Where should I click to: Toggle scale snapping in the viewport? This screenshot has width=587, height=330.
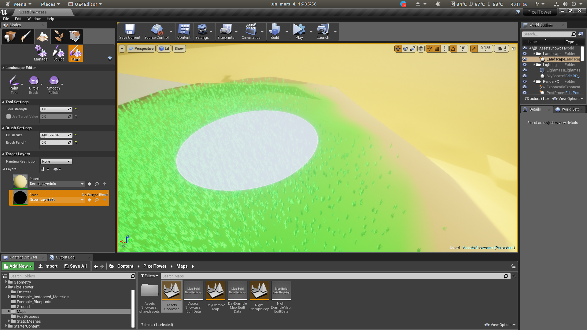tap(474, 49)
